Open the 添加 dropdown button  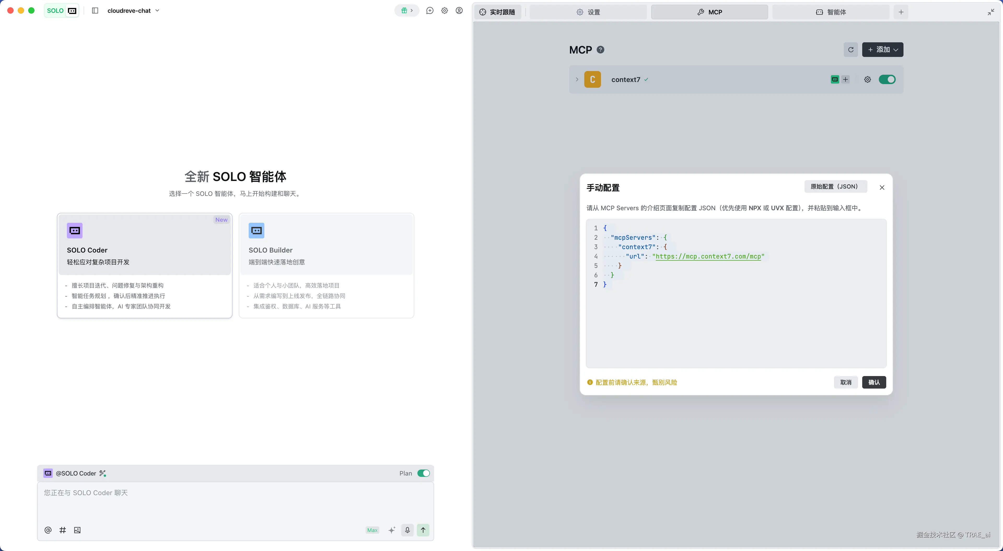pyautogui.click(x=882, y=50)
